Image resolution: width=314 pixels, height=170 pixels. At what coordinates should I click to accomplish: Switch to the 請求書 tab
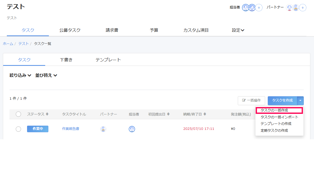[x=112, y=30]
